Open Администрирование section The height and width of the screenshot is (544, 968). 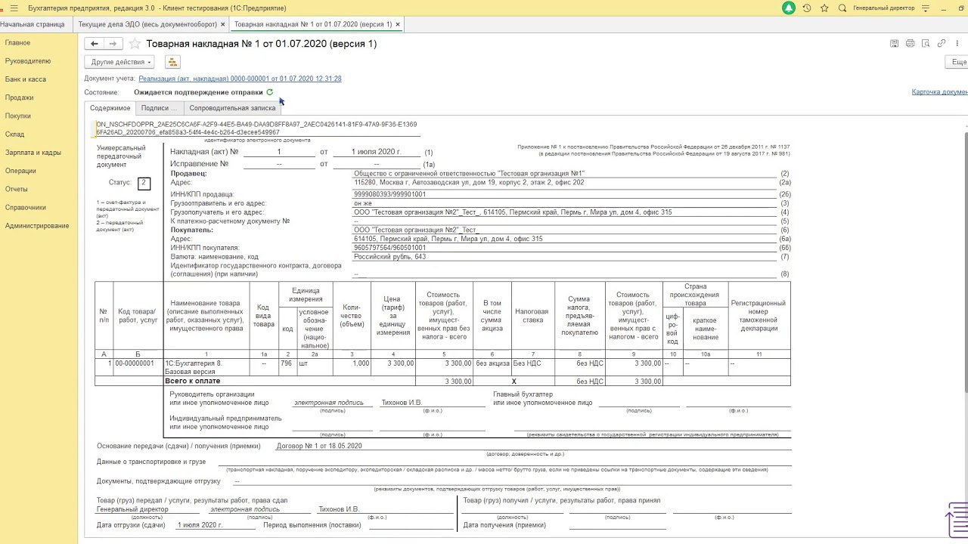pos(37,225)
